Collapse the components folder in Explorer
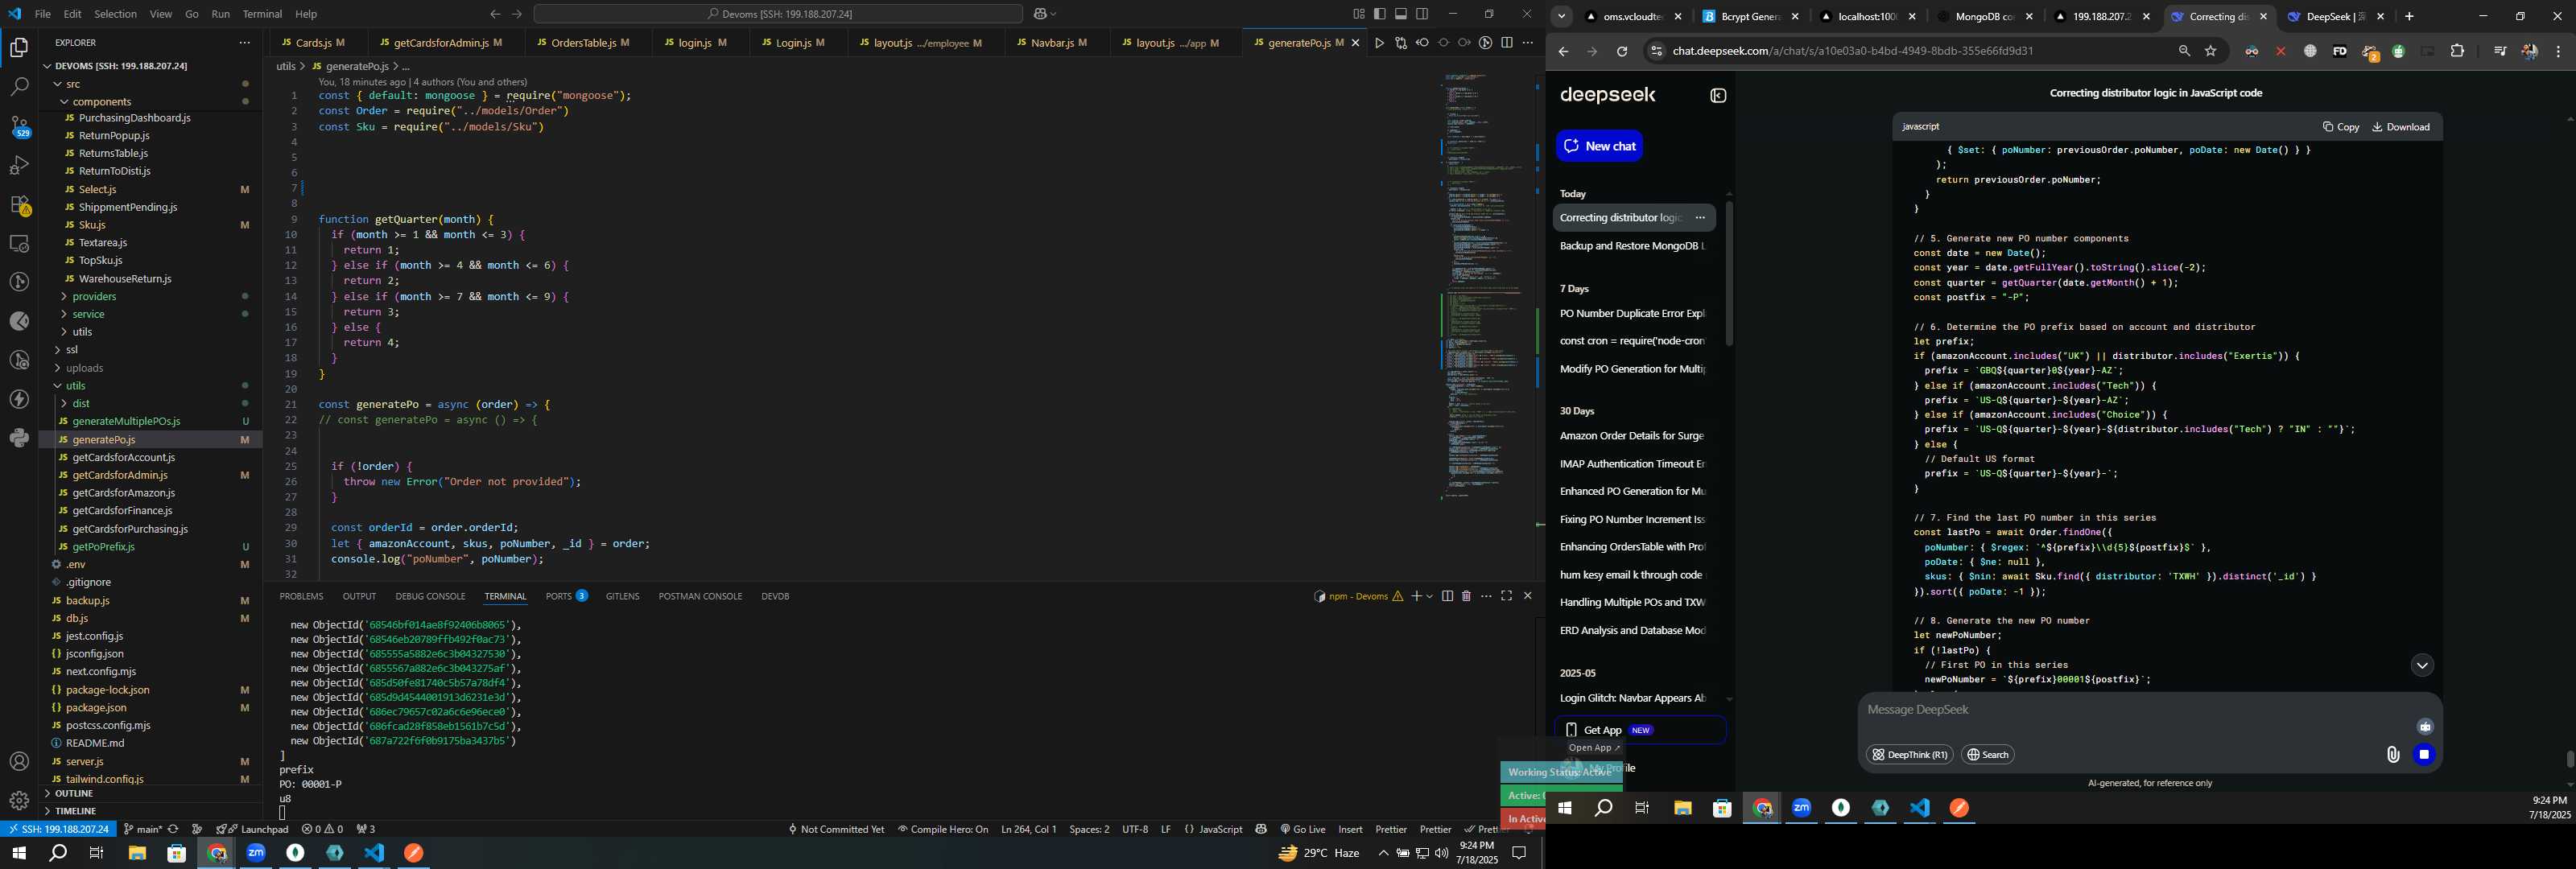The width and height of the screenshot is (2576, 869). 101,102
